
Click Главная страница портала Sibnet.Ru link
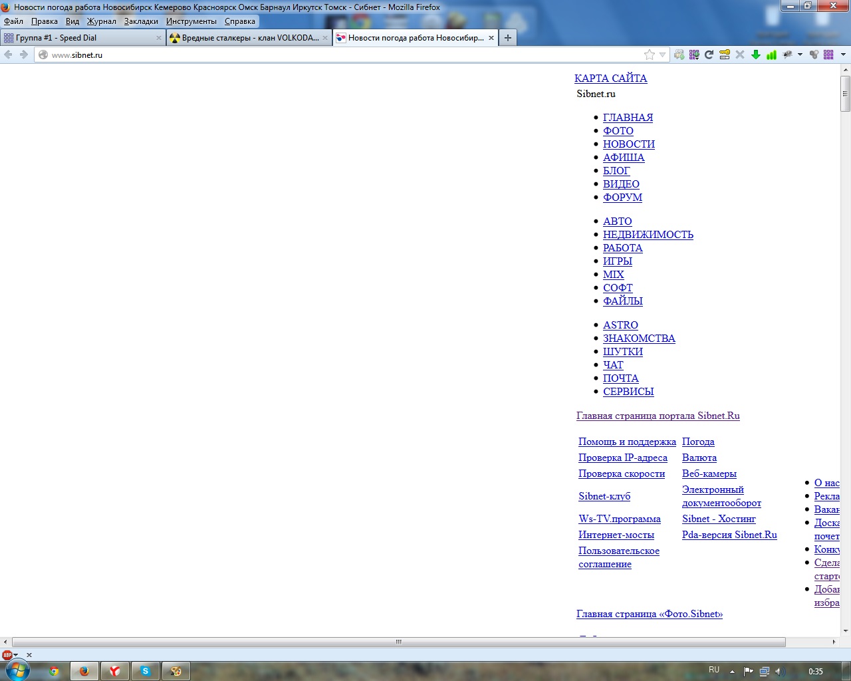[x=658, y=416]
